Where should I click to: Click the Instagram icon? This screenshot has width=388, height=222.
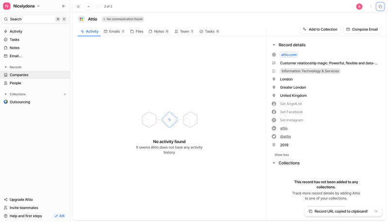point(274,120)
